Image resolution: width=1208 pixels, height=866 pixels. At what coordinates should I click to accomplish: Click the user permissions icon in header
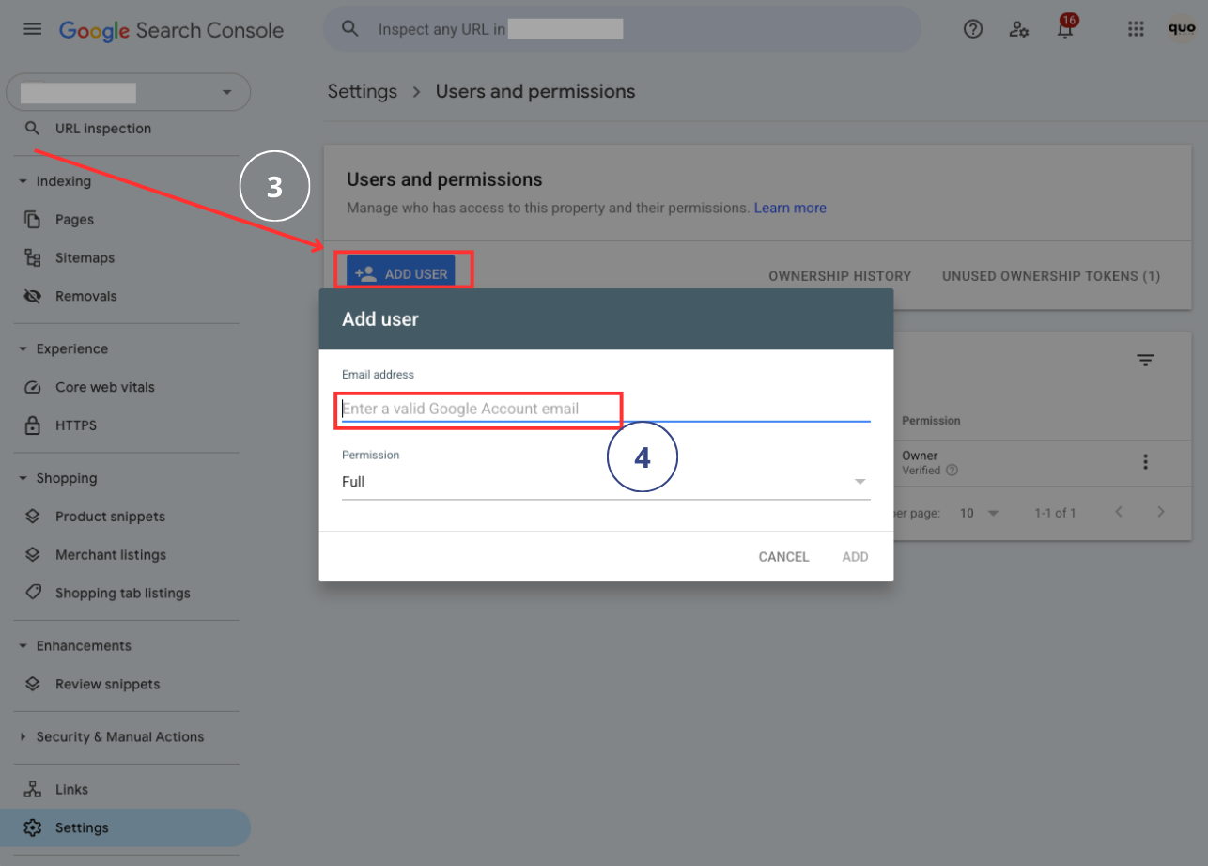pyautogui.click(x=1019, y=29)
